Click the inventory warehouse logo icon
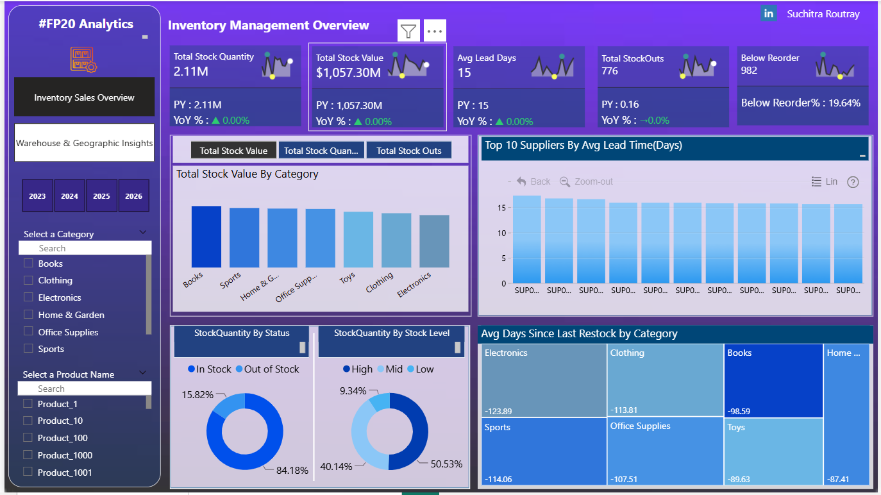The width and height of the screenshot is (881, 495). point(83,59)
